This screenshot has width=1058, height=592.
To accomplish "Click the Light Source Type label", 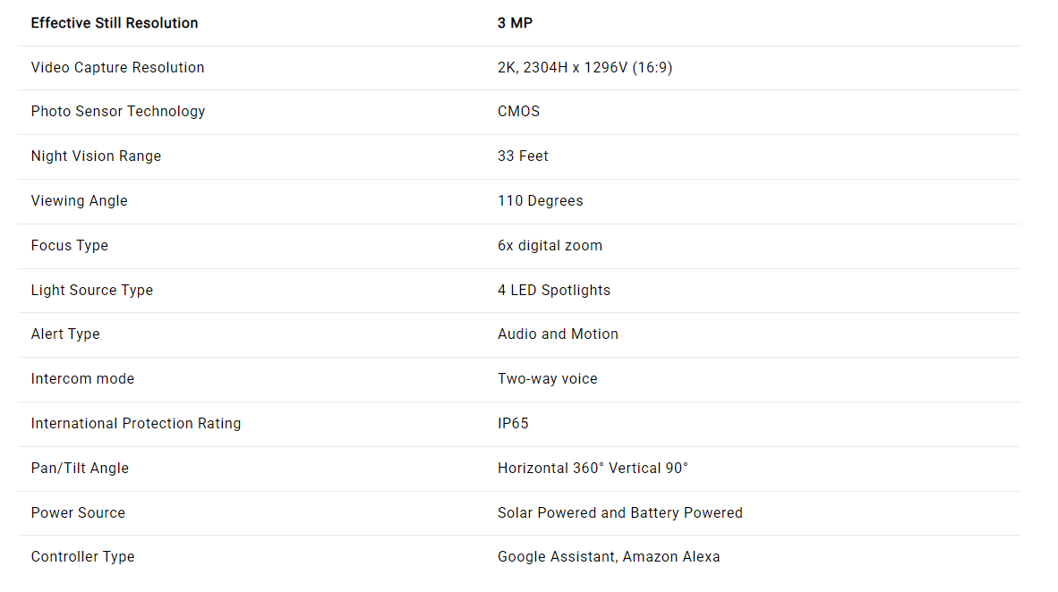I will coord(91,291).
